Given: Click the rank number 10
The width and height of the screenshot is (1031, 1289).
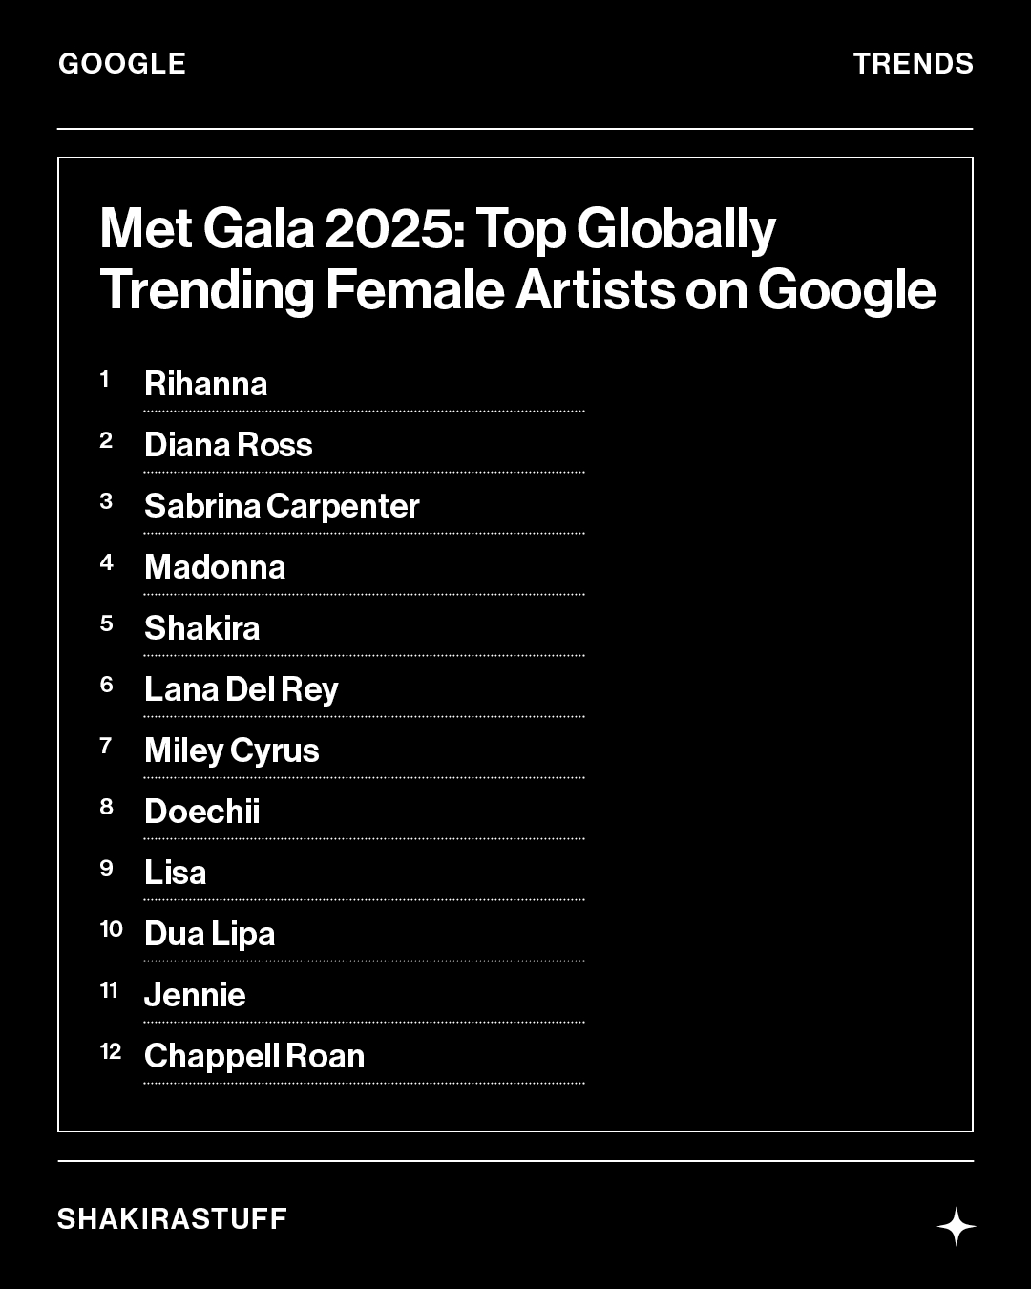Looking at the screenshot, I should point(111,929).
